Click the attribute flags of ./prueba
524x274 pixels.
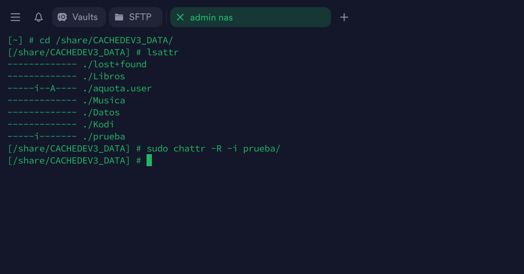coord(42,136)
